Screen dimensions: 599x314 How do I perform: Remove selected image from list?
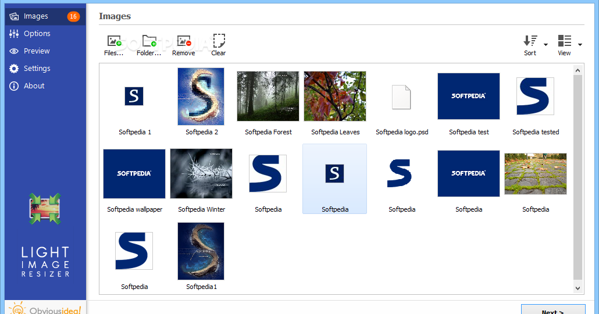pos(184,45)
